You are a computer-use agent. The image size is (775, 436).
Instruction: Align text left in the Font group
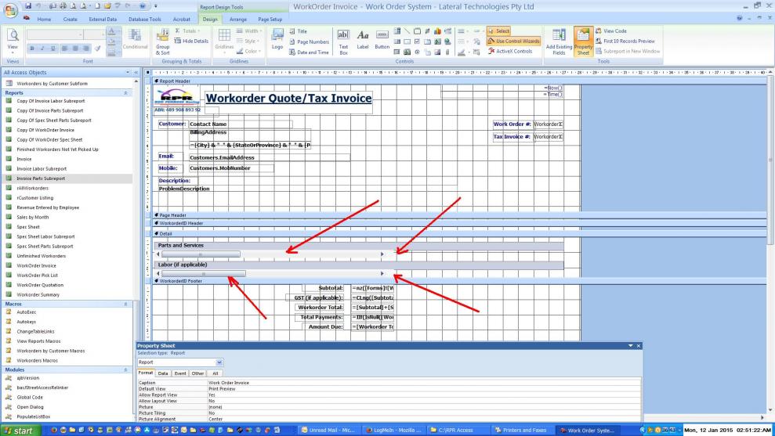pyautogui.click(x=65, y=49)
